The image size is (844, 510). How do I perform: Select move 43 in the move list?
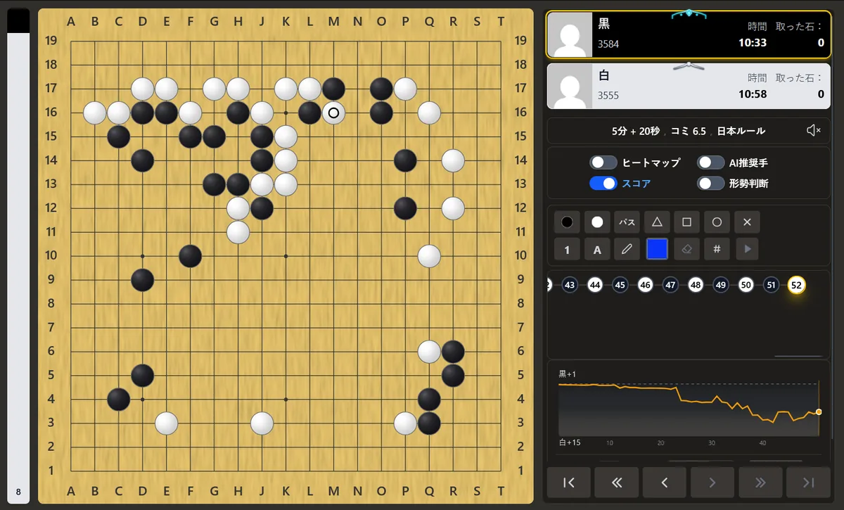click(x=570, y=285)
